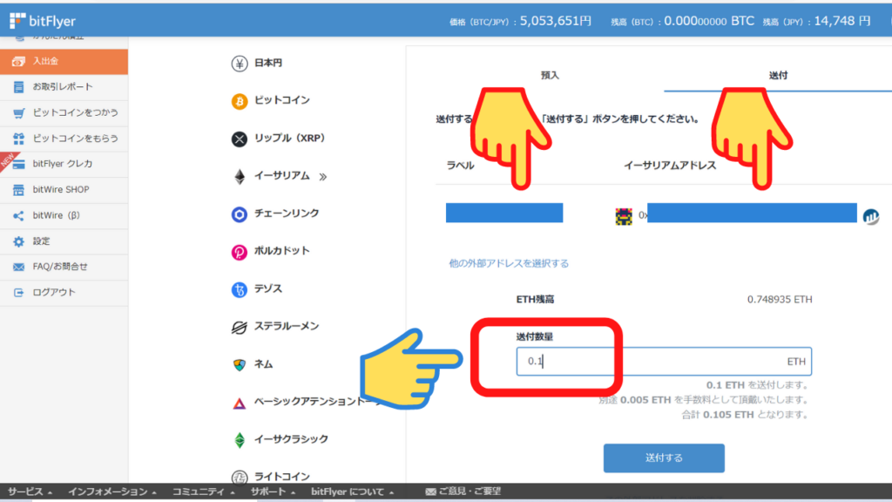This screenshot has height=502, width=892.
Task: Select イーサクラシック currency label
Action: pos(291,439)
